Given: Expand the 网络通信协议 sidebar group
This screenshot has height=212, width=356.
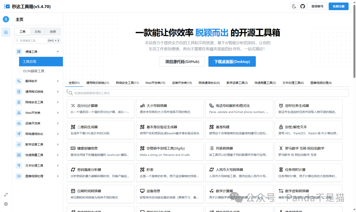Looking at the screenshot, I should pyautogui.click(x=38, y=134).
